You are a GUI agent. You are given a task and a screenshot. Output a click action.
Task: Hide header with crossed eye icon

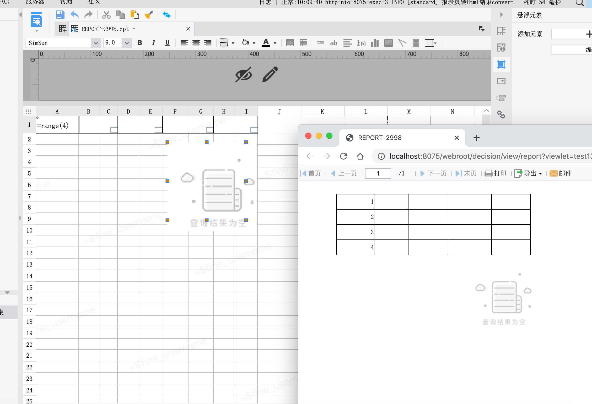(244, 74)
